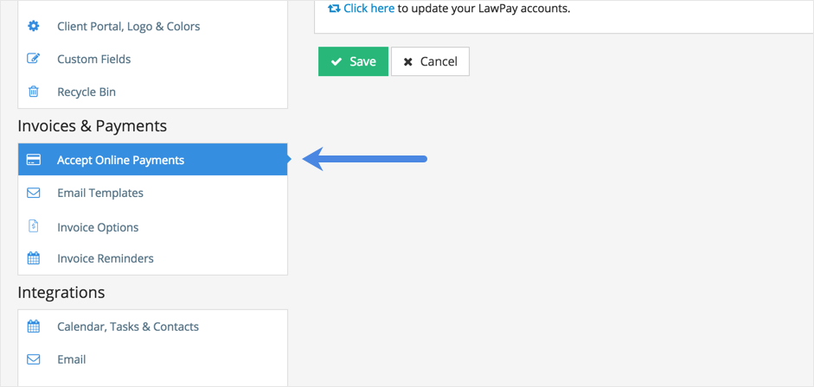The image size is (814, 387).
Task: Open the Recycle Bin page
Action: point(87,92)
